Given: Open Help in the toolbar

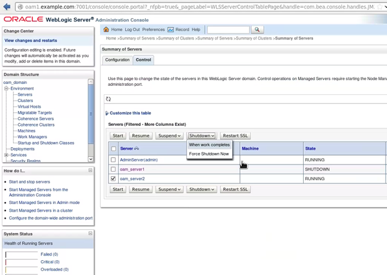Looking at the screenshot, I should (196, 30).
